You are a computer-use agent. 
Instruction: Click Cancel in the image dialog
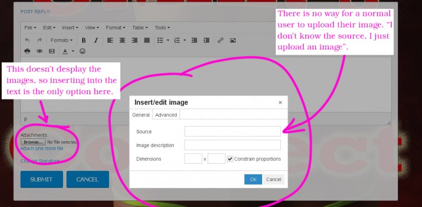(273, 179)
